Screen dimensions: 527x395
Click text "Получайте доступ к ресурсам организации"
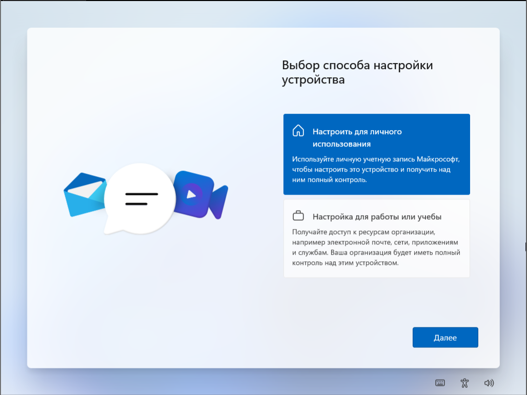(x=363, y=232)
